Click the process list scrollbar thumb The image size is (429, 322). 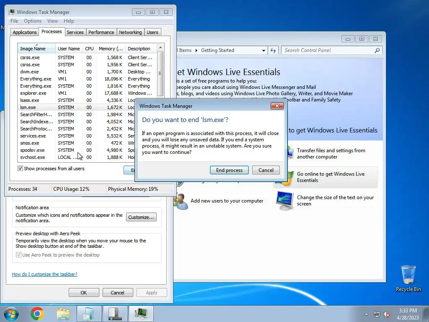[160, 73]
